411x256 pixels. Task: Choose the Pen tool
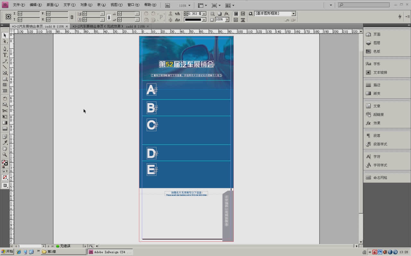(5, 49)
